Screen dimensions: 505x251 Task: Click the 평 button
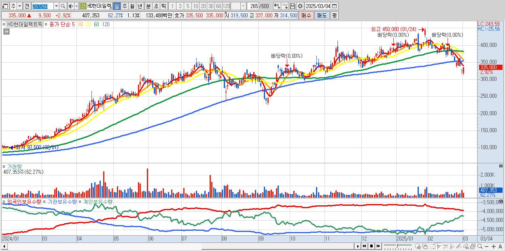click(x=334, y=15)
